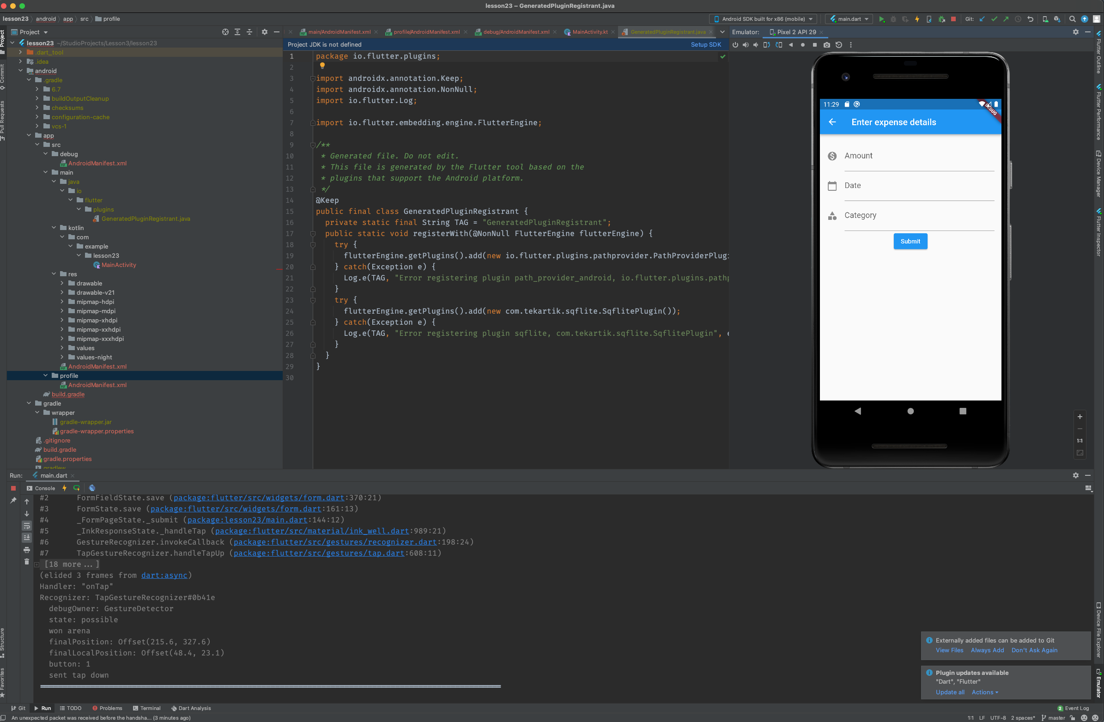This screenshot has width=1104, height=722.
Task: Toggle pin tab icon in Run panel
Action: point(13,500)
